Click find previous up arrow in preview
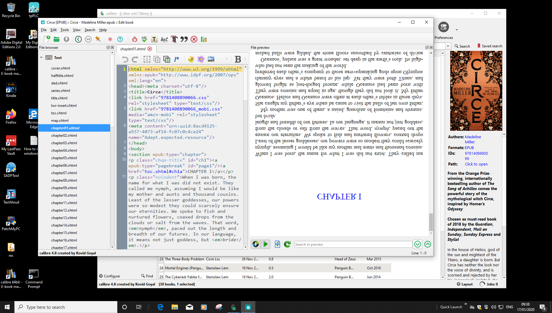This screenshot has width=552, height=313. [428, 244]
